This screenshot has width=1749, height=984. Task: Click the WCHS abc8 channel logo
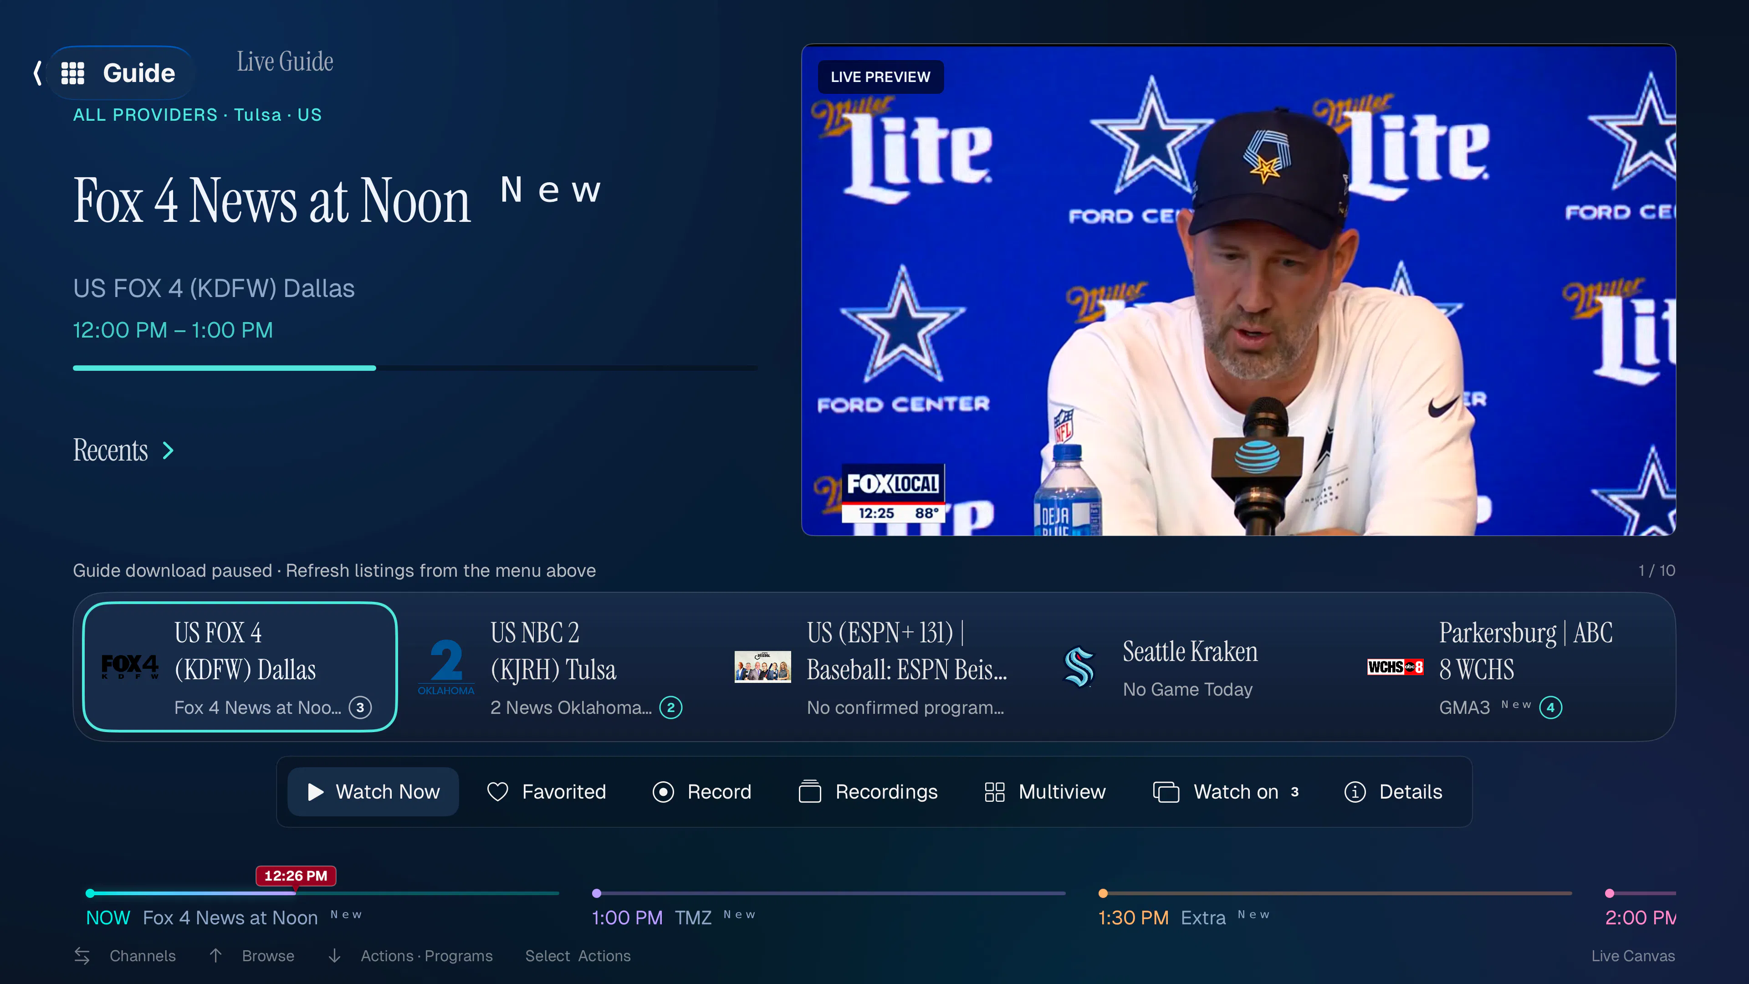click(1395, 667)
